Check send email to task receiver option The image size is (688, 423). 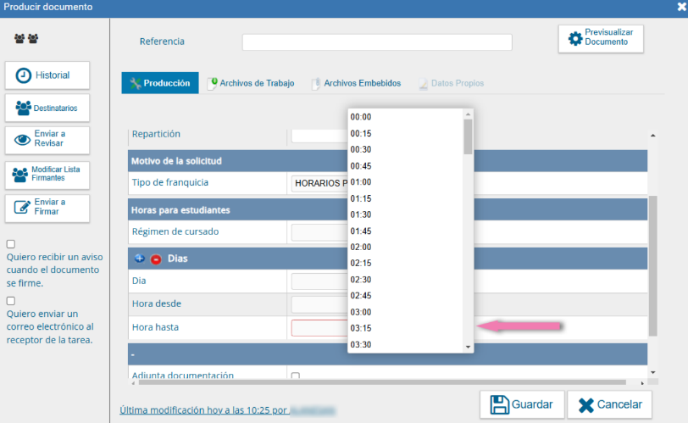[11, 301]
